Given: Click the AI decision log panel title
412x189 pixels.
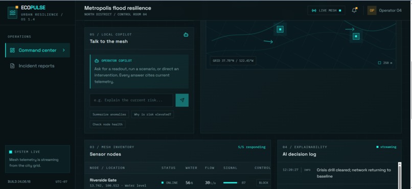Looking at the screenshot, I should point(299,154).
